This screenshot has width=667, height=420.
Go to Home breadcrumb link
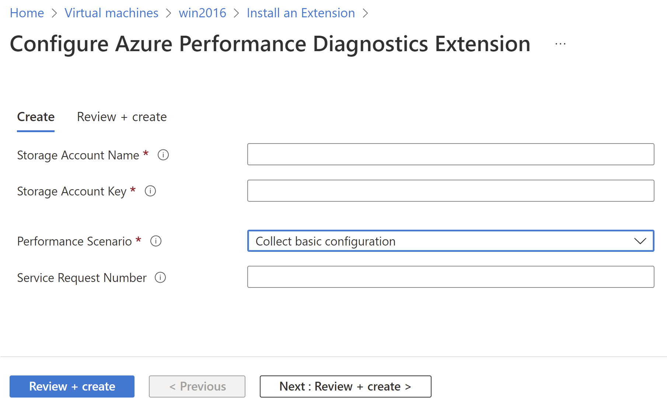pos(27,13)
